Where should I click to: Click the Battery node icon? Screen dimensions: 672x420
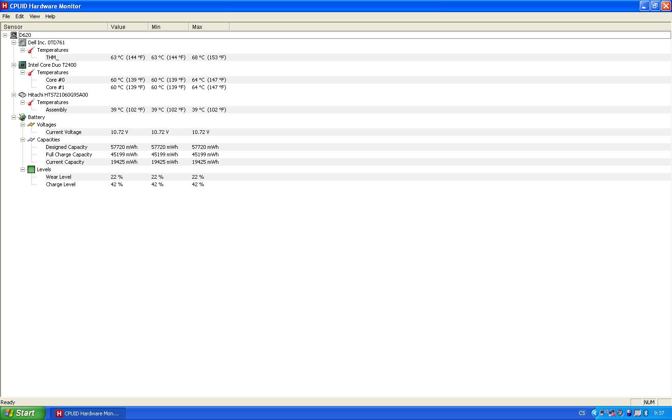[x=22, y=117]
